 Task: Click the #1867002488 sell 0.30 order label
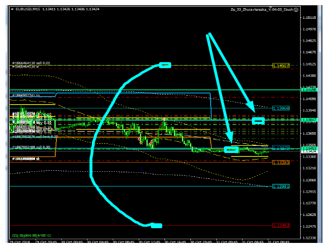[31, 147]
